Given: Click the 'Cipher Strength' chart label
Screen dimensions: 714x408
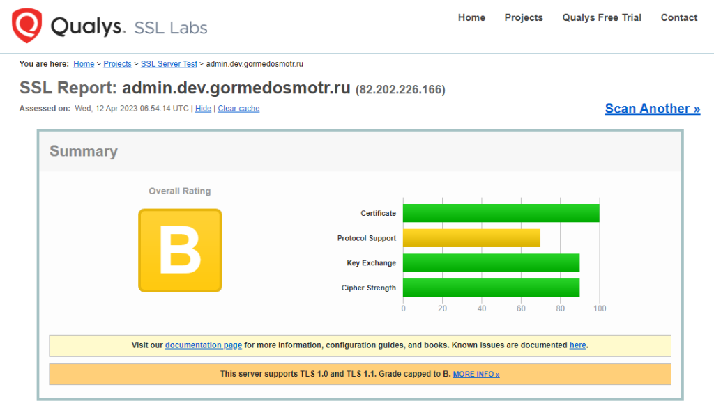Looking at the screenshot, I should pos(368,288).
